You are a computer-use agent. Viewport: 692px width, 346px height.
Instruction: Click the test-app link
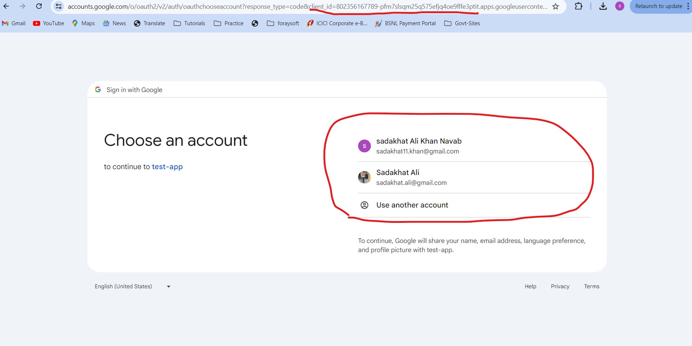tap(167, 167)
